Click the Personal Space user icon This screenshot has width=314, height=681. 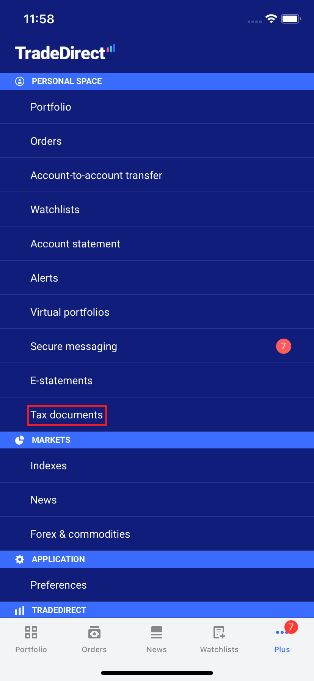20,81
